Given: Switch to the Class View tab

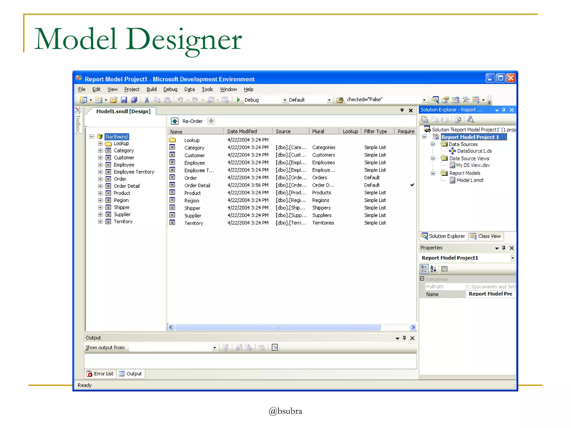Looking at the screenshot, I should (486, 236).
